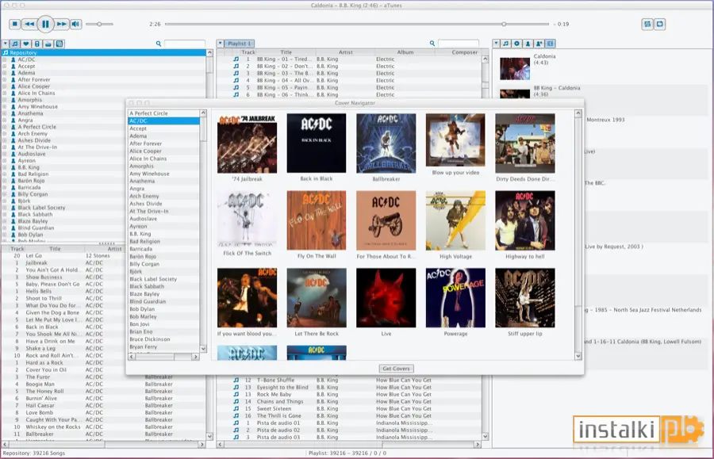This screenshot has width=714, height=459.
Task: Select 'T-Bone Shuffle' playlist row
Action: (x=349, y=381)
